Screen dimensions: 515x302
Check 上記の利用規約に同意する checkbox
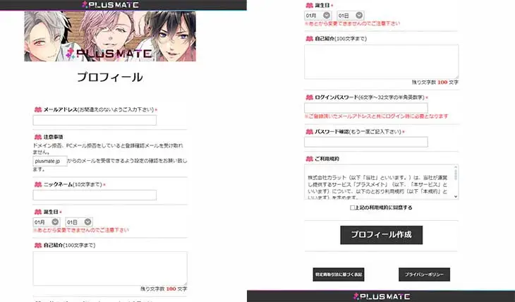tap(352, 207)
